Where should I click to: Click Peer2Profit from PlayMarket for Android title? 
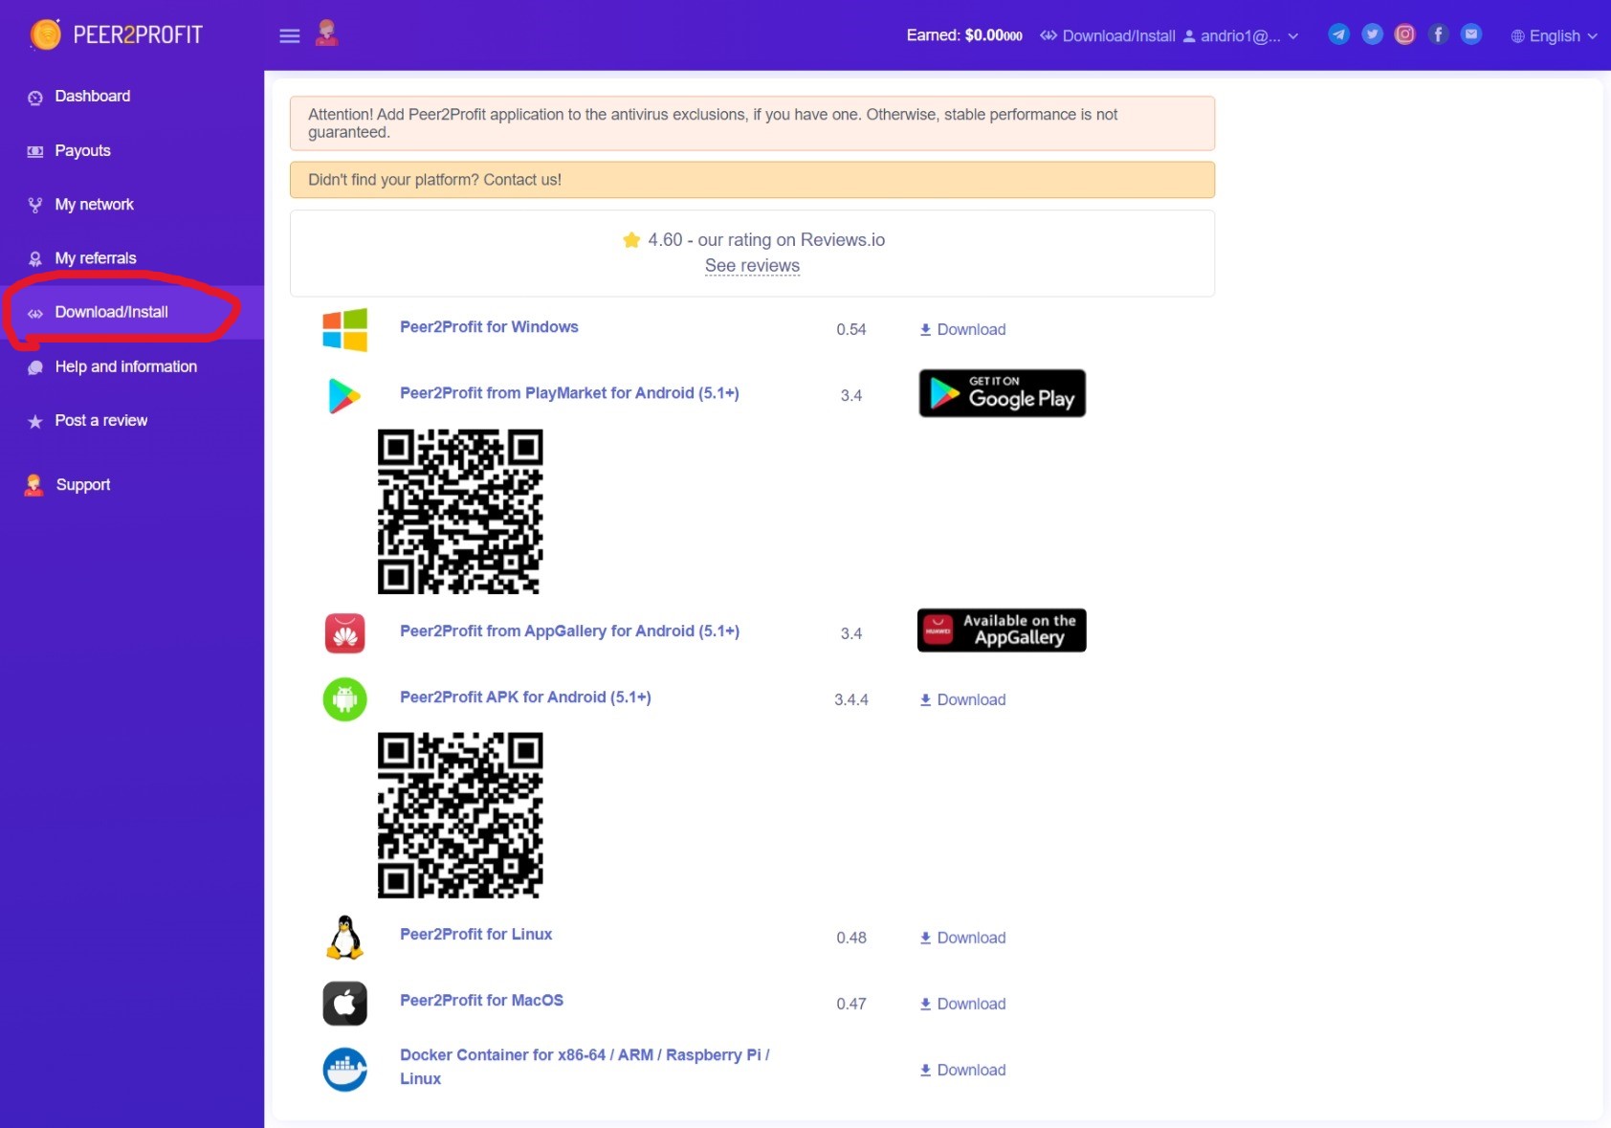coord(569,393)
